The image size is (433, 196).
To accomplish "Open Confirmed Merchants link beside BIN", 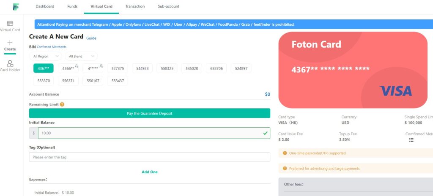I will pos(51,47).
